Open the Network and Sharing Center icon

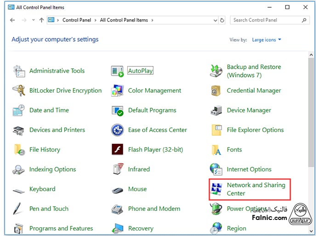(x=216, y=189)
